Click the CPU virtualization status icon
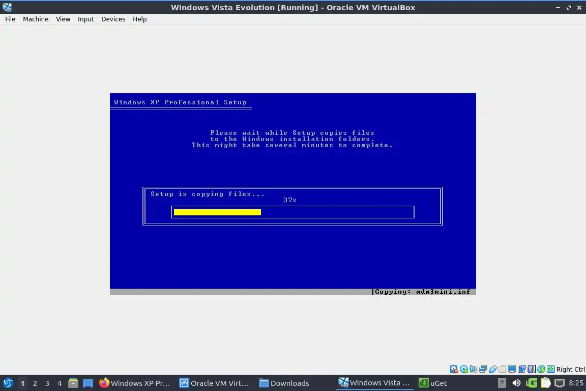586x391 pixels. point(532,369)
